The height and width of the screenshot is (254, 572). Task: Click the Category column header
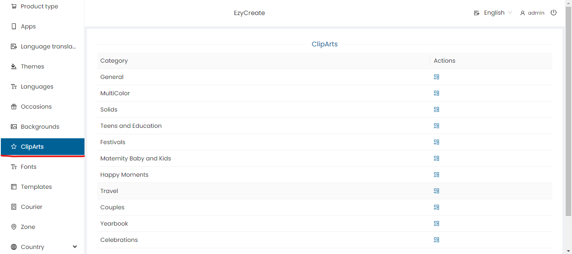tap(114, 61)
